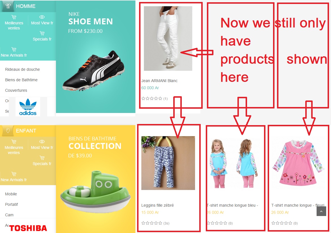Open Rideaux de douche category link
This screenshot has width=331, height=233.
tap(22, 69)
